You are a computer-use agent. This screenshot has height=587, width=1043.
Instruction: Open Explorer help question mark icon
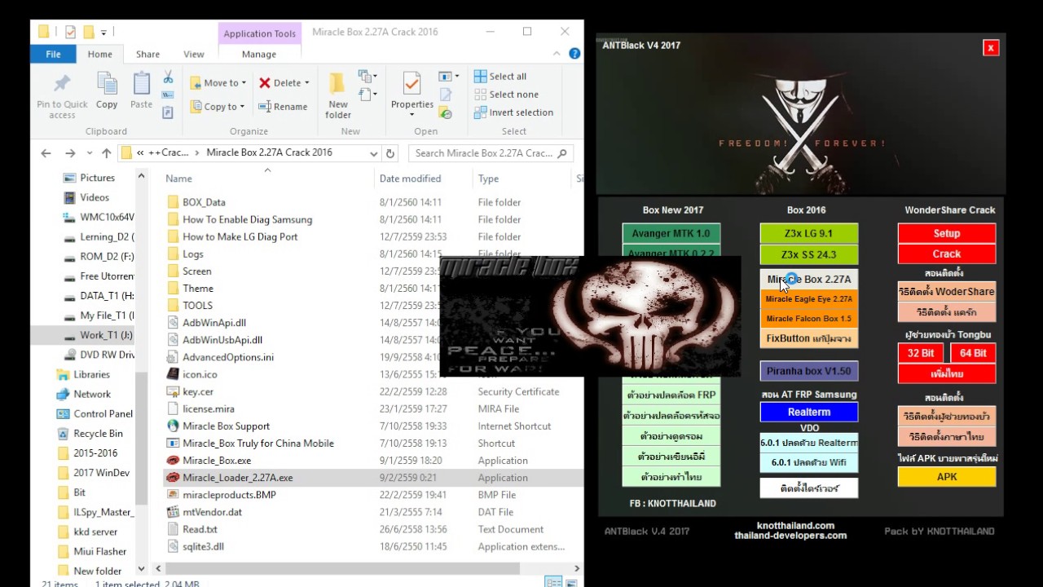point(574,54)
